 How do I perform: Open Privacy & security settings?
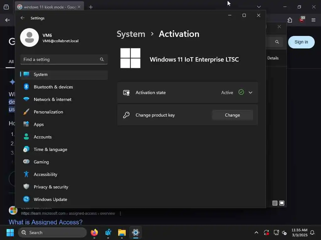point(64,187)
